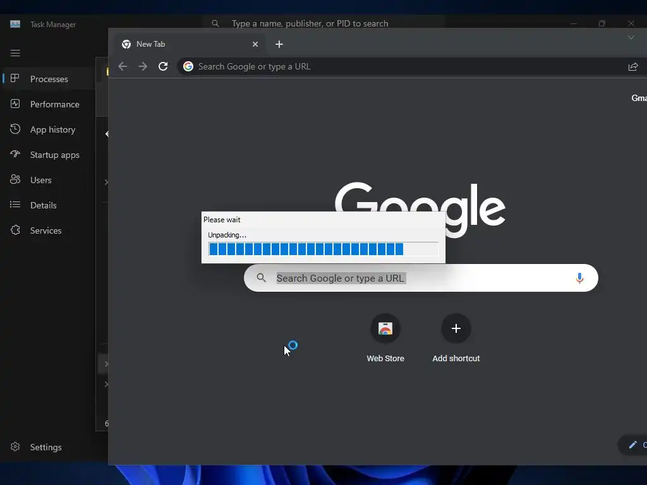Open Task Manager Settings
647x485 pixels.
(x=49, y=447)
